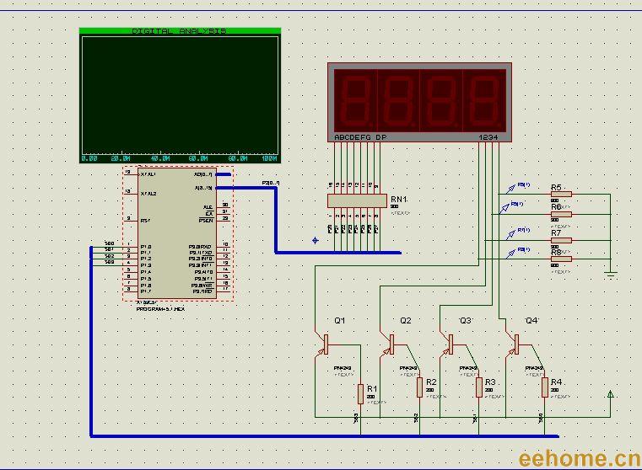Click the R8 reference label
Screen dimensions: 642x470
click(556, 253)
